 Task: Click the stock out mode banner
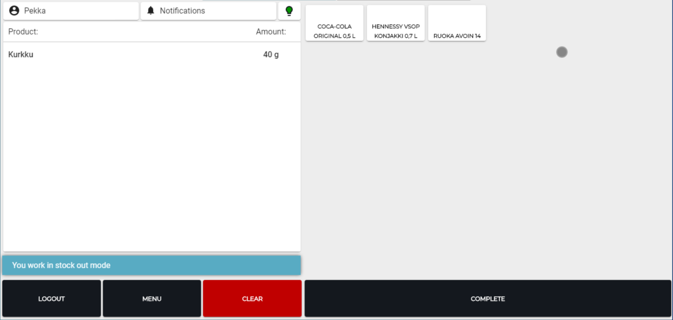[151, 265]
